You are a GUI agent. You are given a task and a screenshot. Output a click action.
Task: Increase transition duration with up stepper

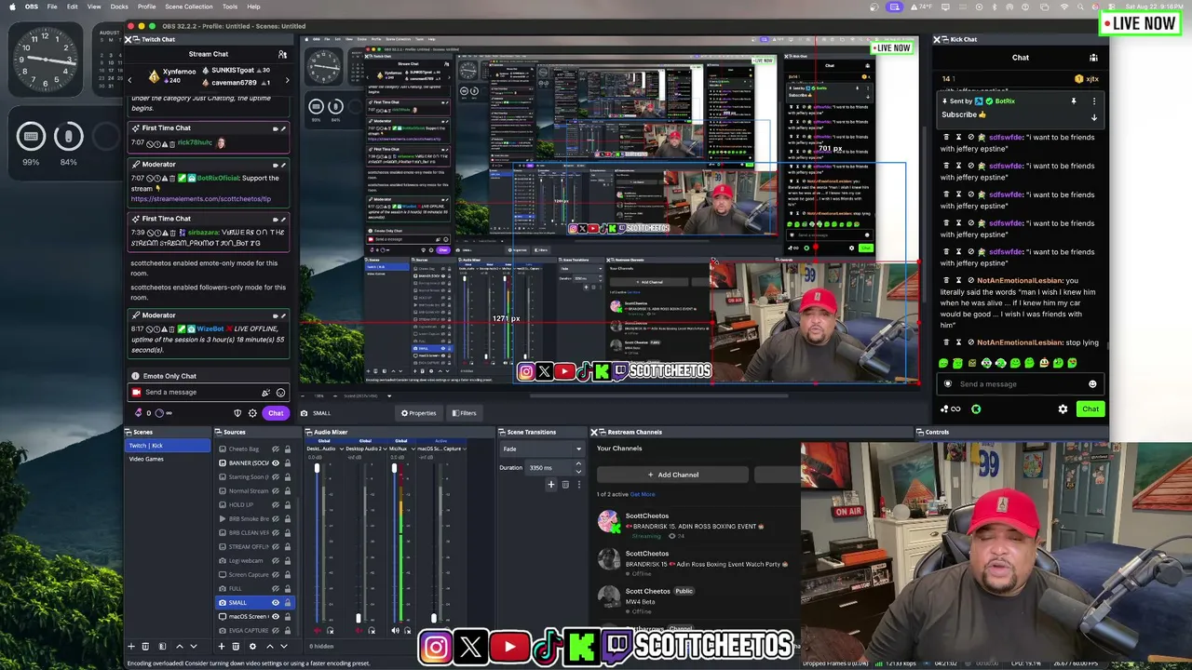[579, 465]
